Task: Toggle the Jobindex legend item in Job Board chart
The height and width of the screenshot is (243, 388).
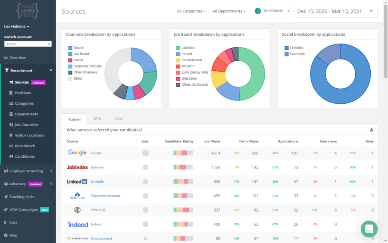Action: coord(186,48)
